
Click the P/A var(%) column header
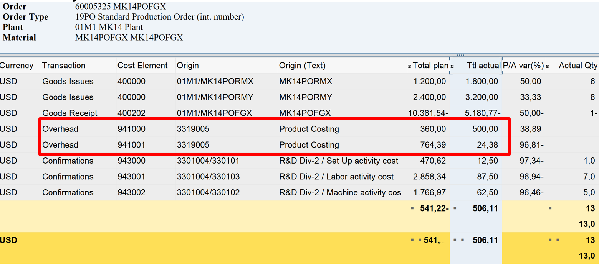click(x=523, y=66)
